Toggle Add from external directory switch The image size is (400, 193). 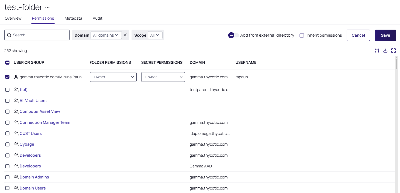click(233, 35)
